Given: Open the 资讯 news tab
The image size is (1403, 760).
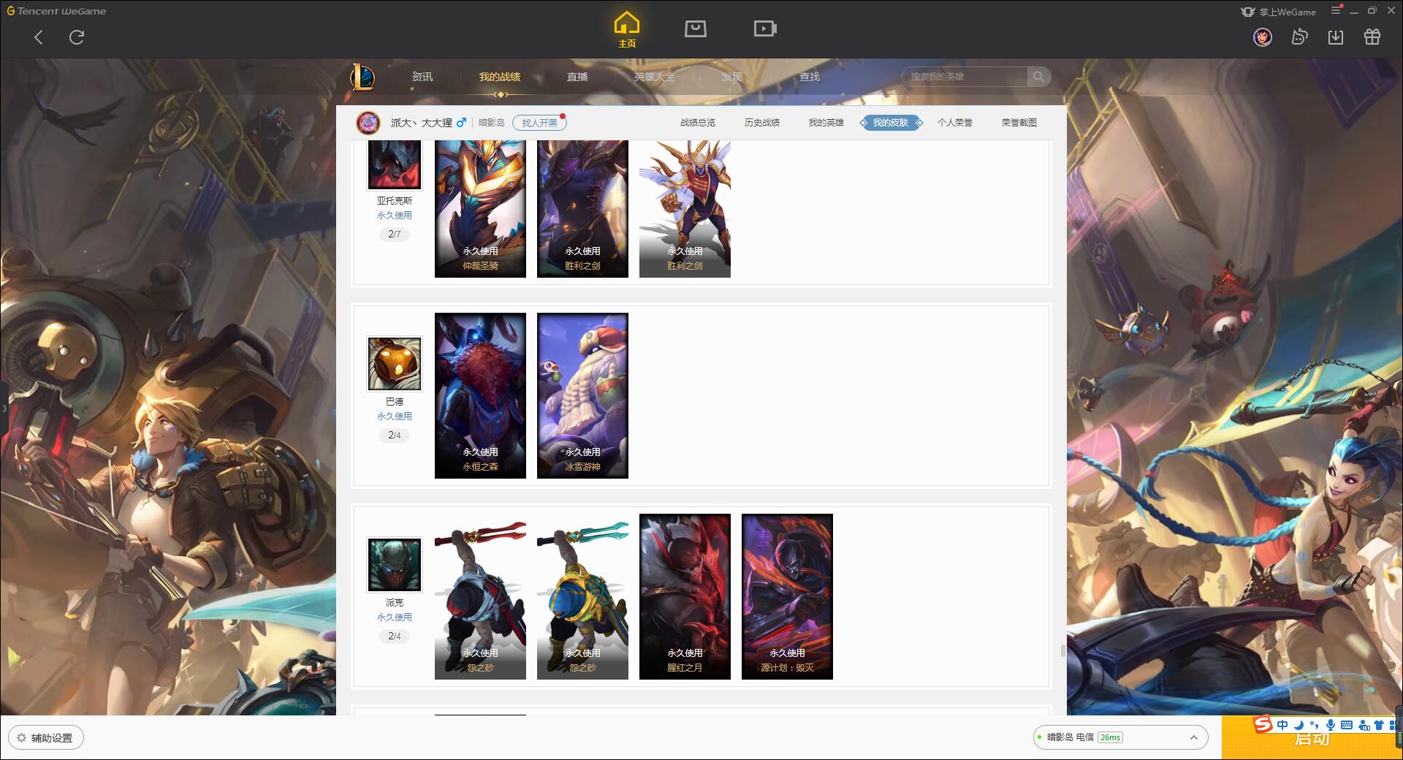Looking at the screenshot, I should [x=422, y=77].
